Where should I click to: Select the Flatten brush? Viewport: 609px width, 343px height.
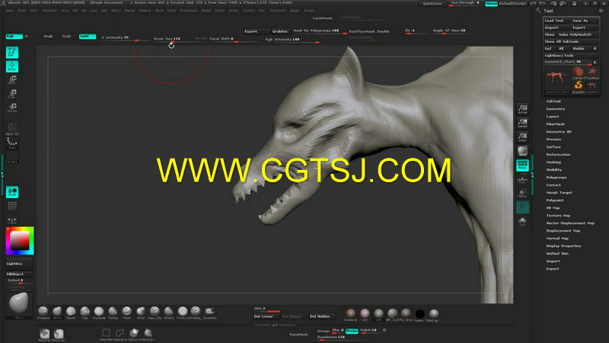(x=113, y=312)
